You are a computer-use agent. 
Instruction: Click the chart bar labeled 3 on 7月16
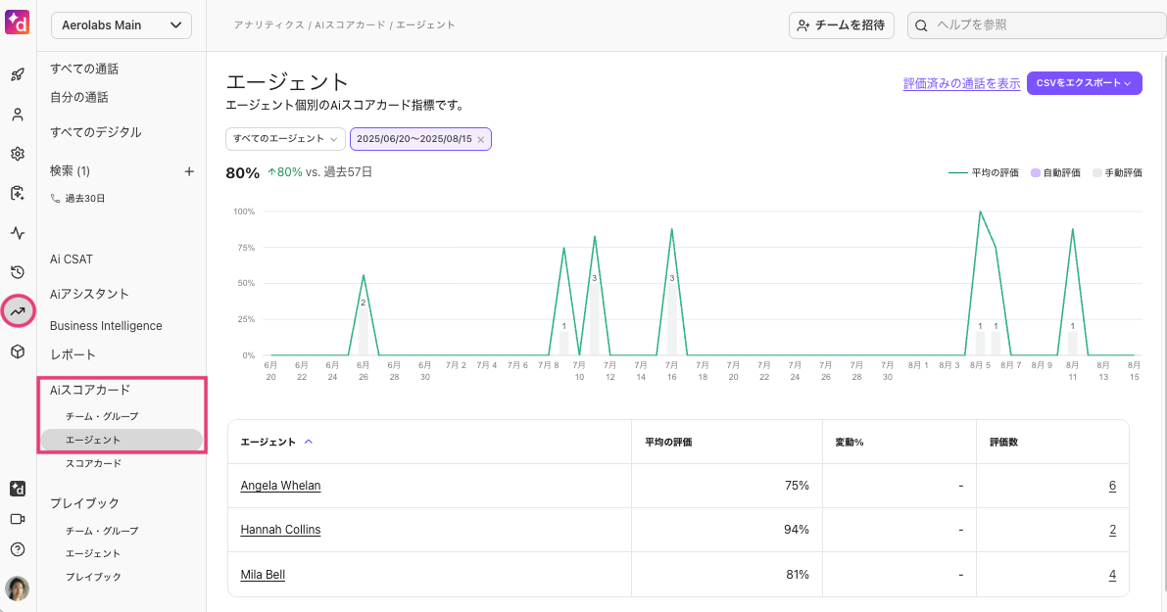(x=671, y=319)
